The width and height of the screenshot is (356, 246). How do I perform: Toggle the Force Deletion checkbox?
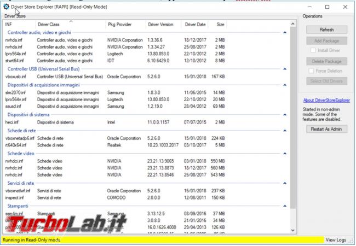point(311,71)
